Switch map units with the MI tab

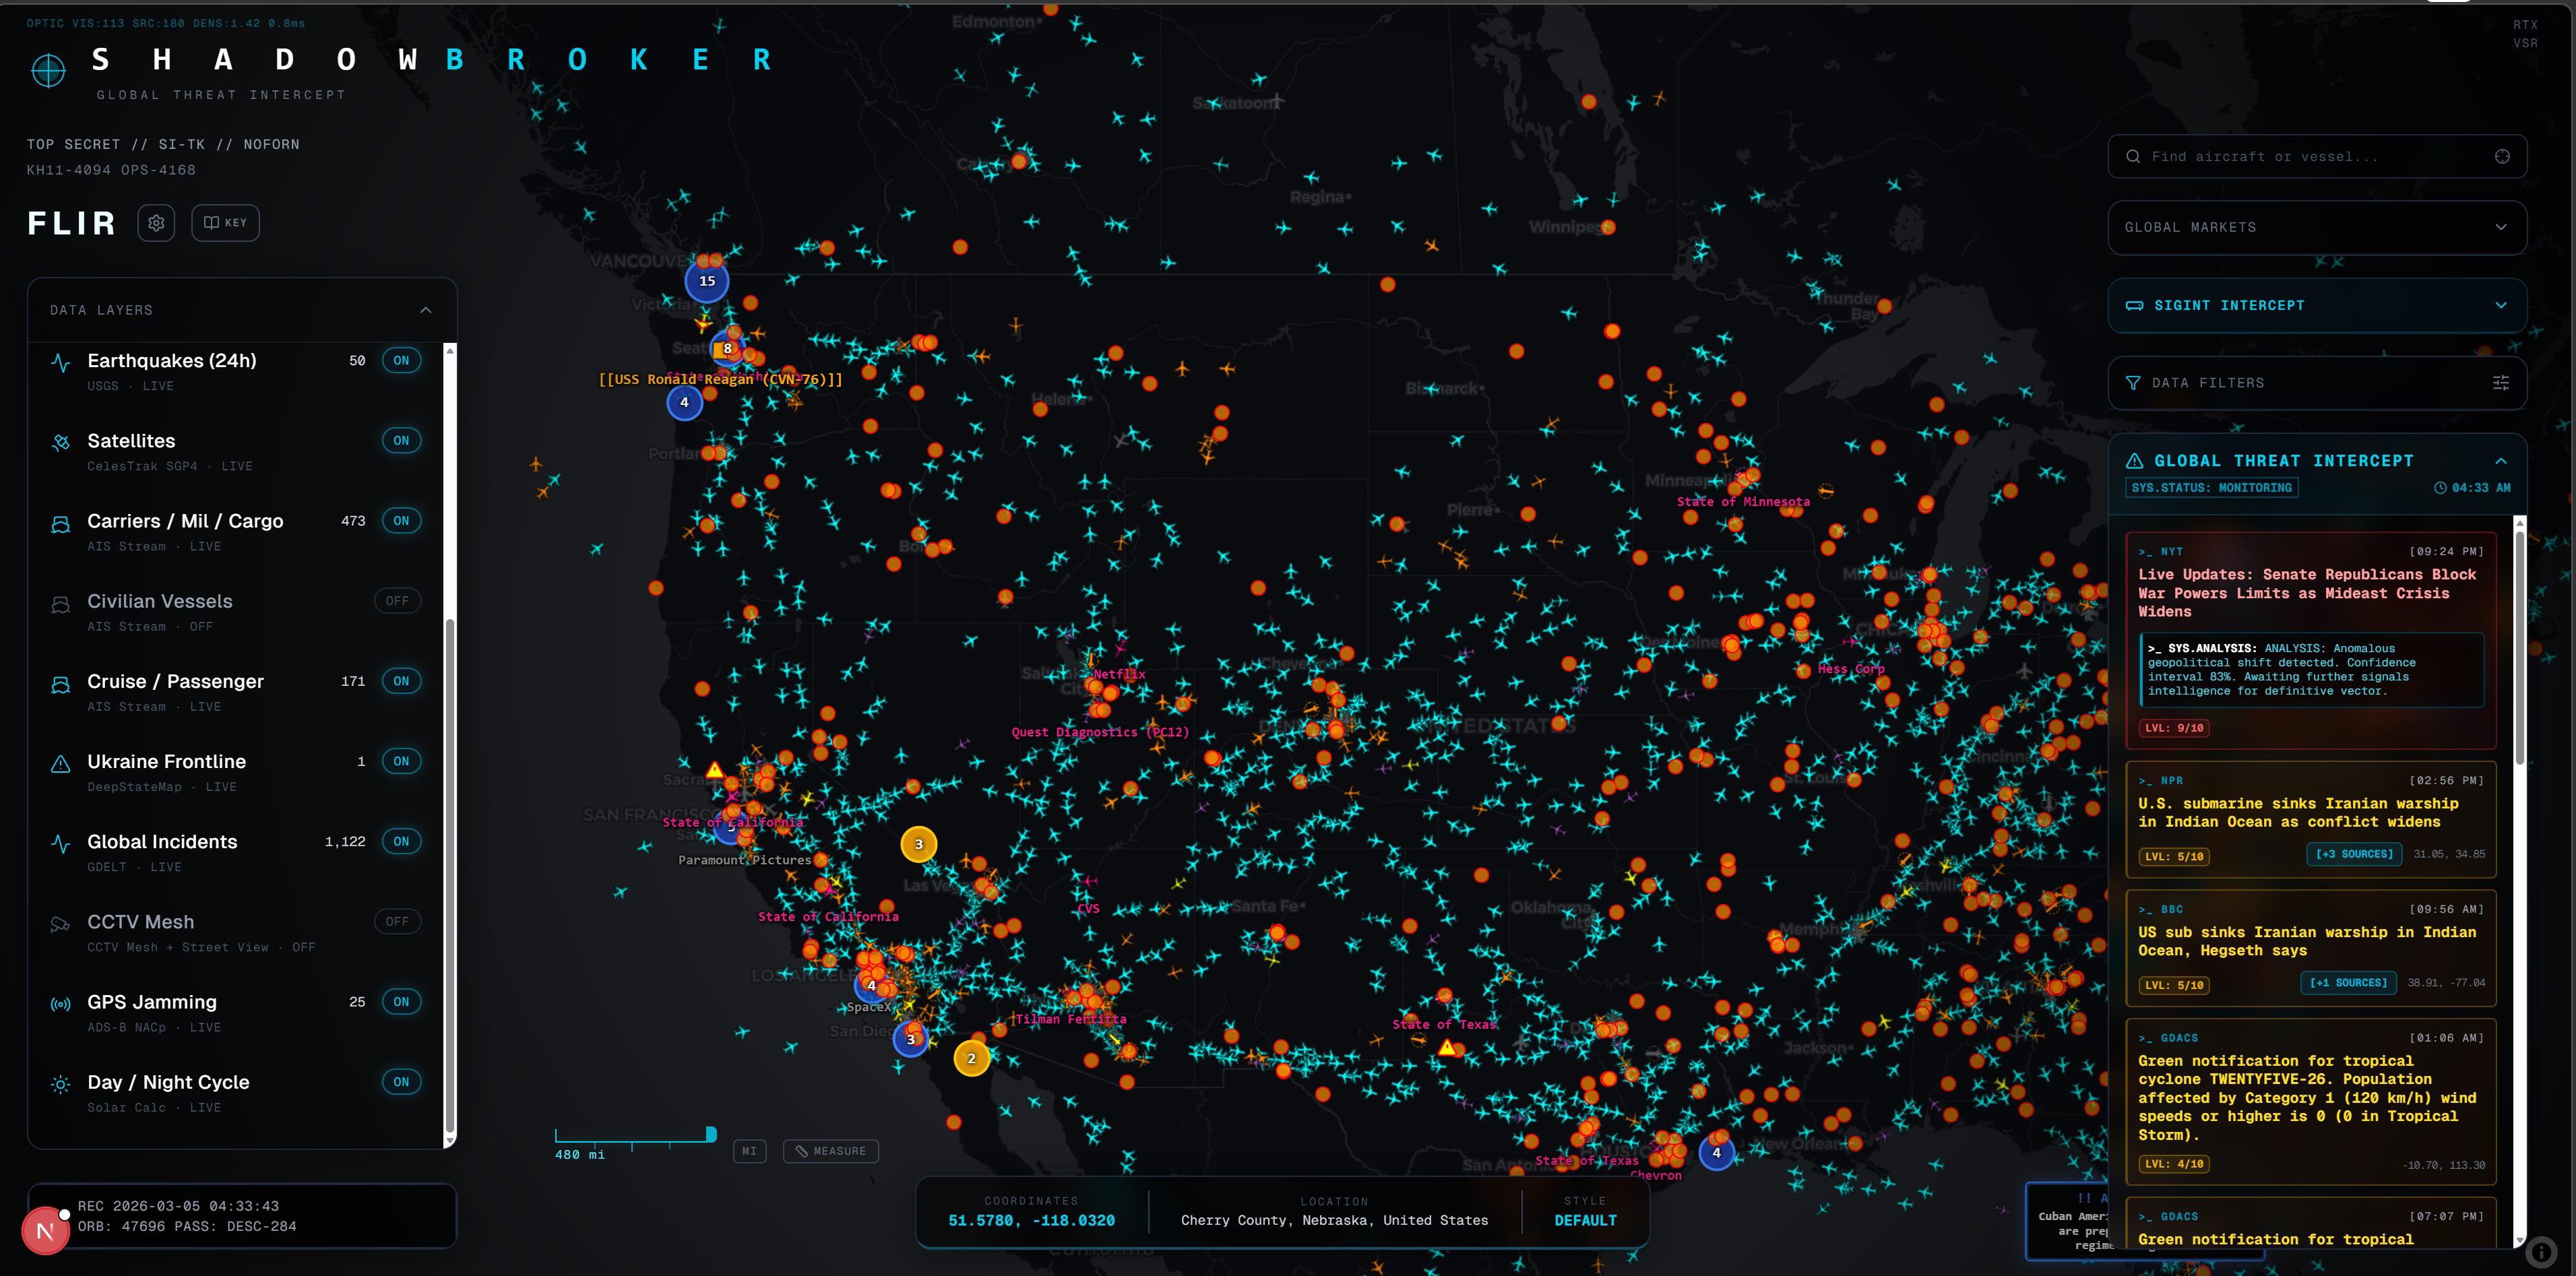pos(749,1151)
